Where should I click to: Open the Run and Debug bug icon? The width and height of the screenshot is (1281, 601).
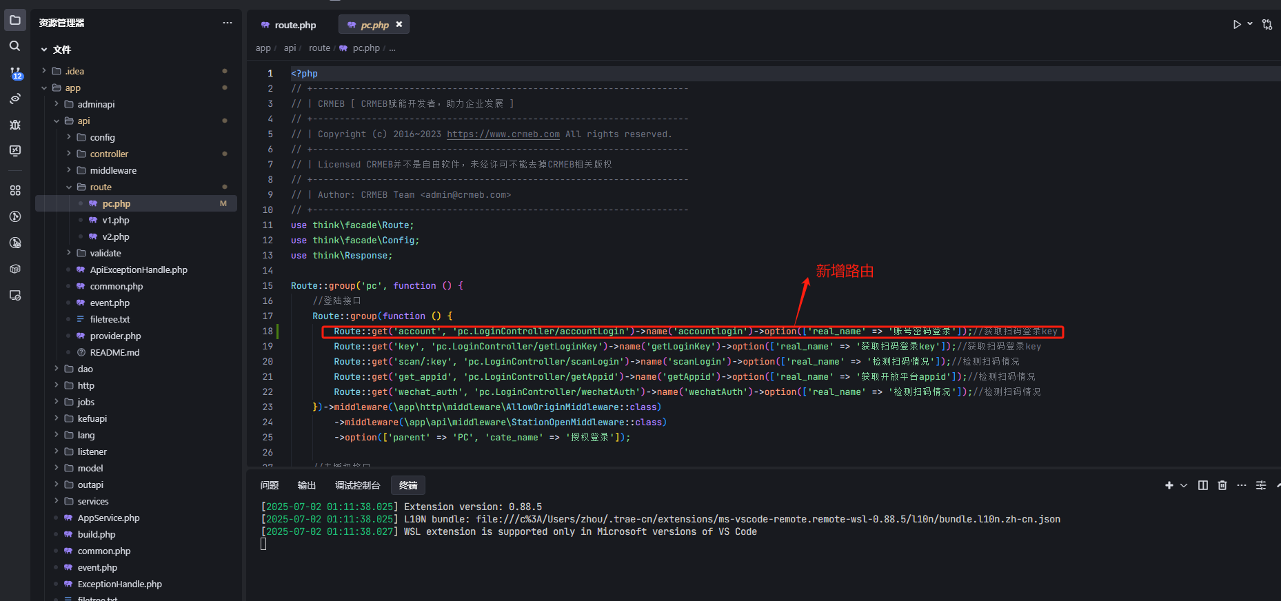[x=15, y=125]
